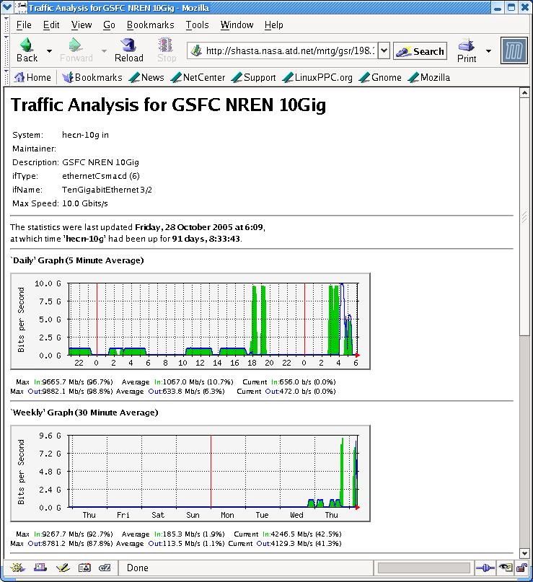Screen dimensions: 533x582
Task: Open the LinuxPPC.org bookmark link
Action: [318, 77]
